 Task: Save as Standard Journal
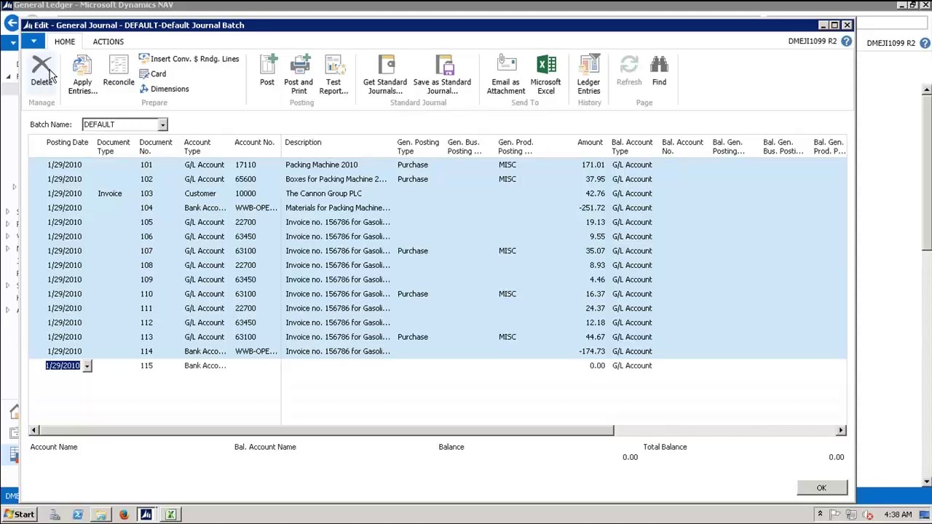pos(442,76)
